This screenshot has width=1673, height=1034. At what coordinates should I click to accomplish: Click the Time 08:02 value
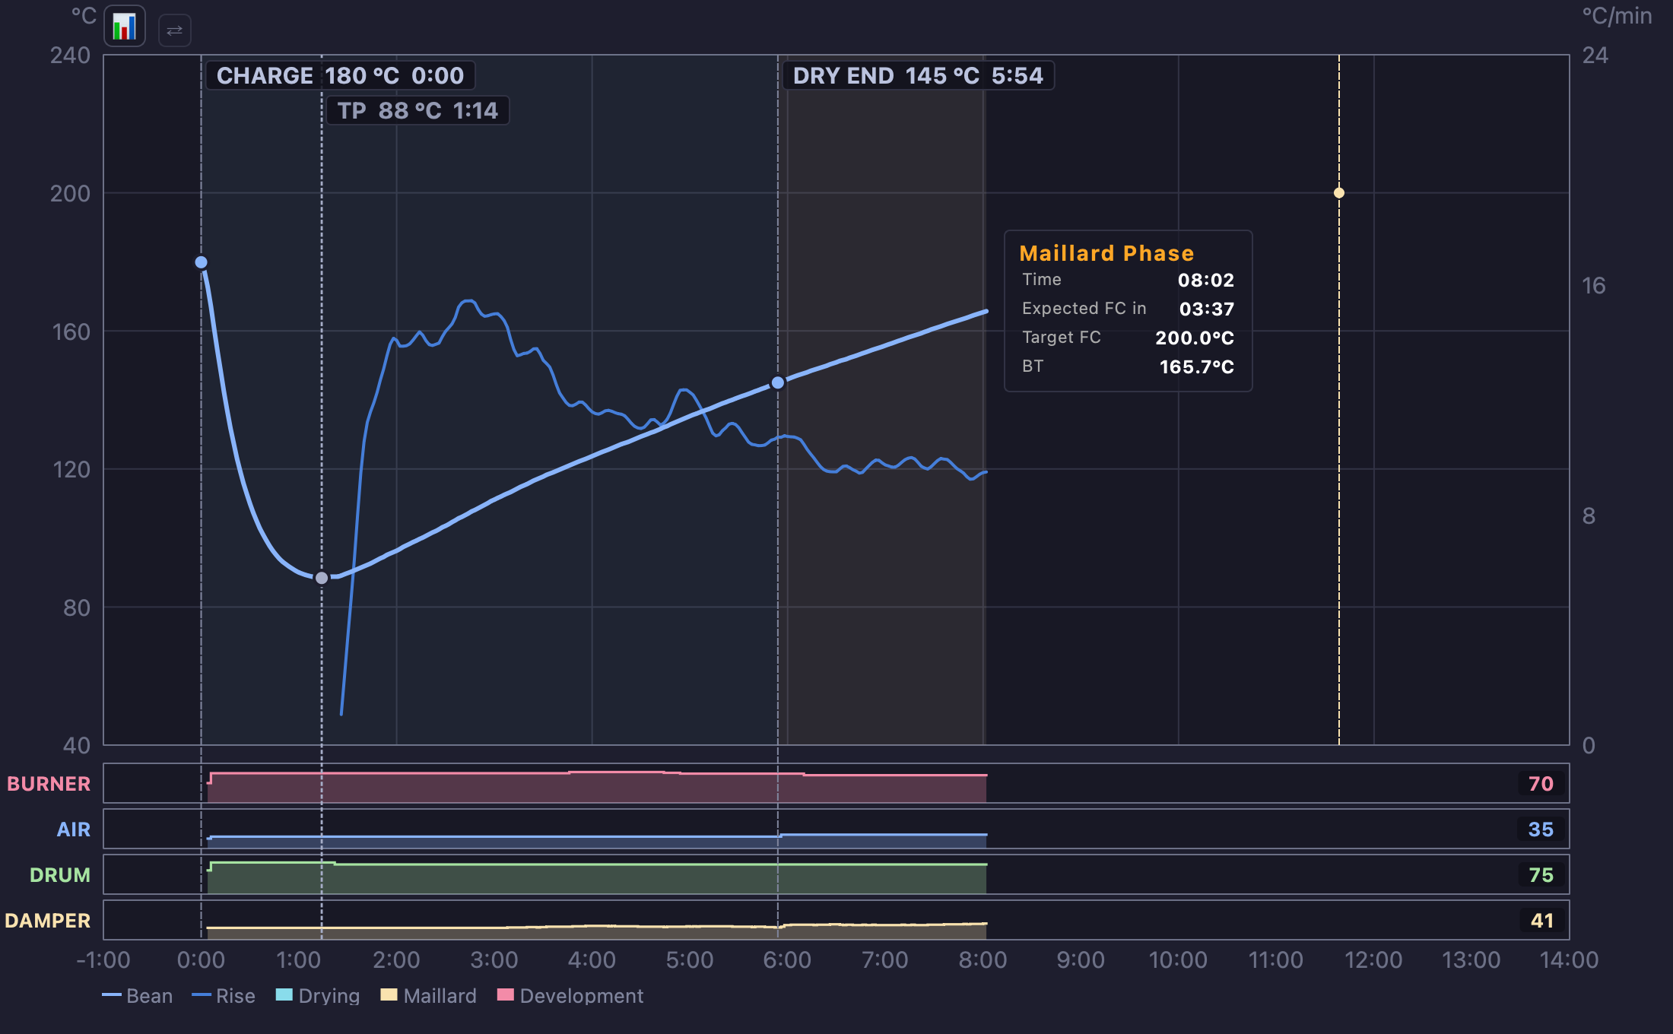coord(1206,280)
